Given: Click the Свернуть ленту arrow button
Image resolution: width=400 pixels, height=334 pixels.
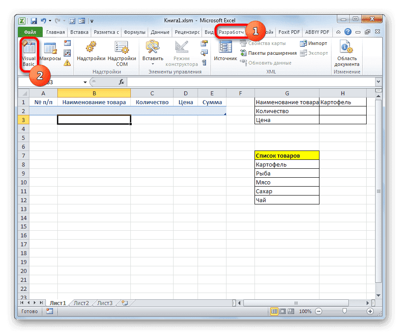Looking at the screenshot, I should tap(339, 32).
